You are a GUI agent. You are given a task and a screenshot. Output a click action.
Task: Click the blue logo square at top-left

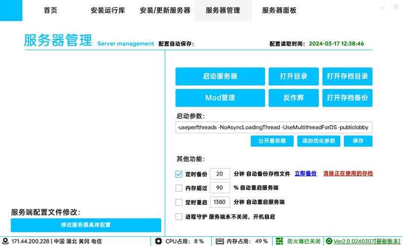pos(11,10)
